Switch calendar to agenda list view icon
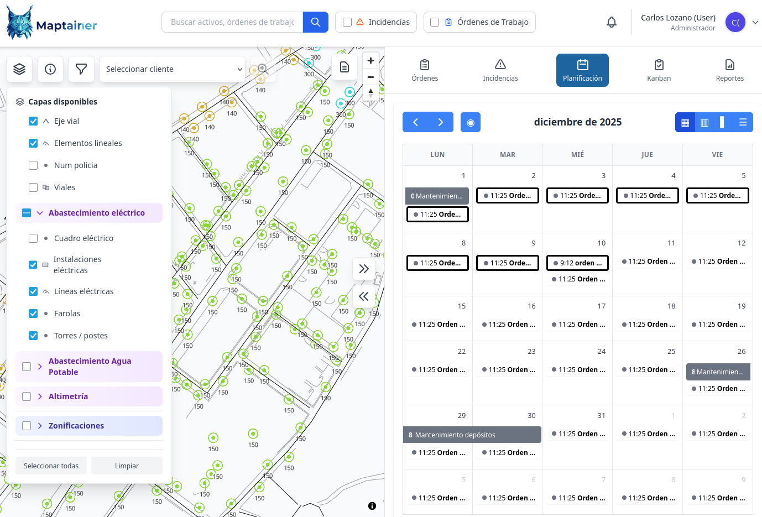 point(743,122)
